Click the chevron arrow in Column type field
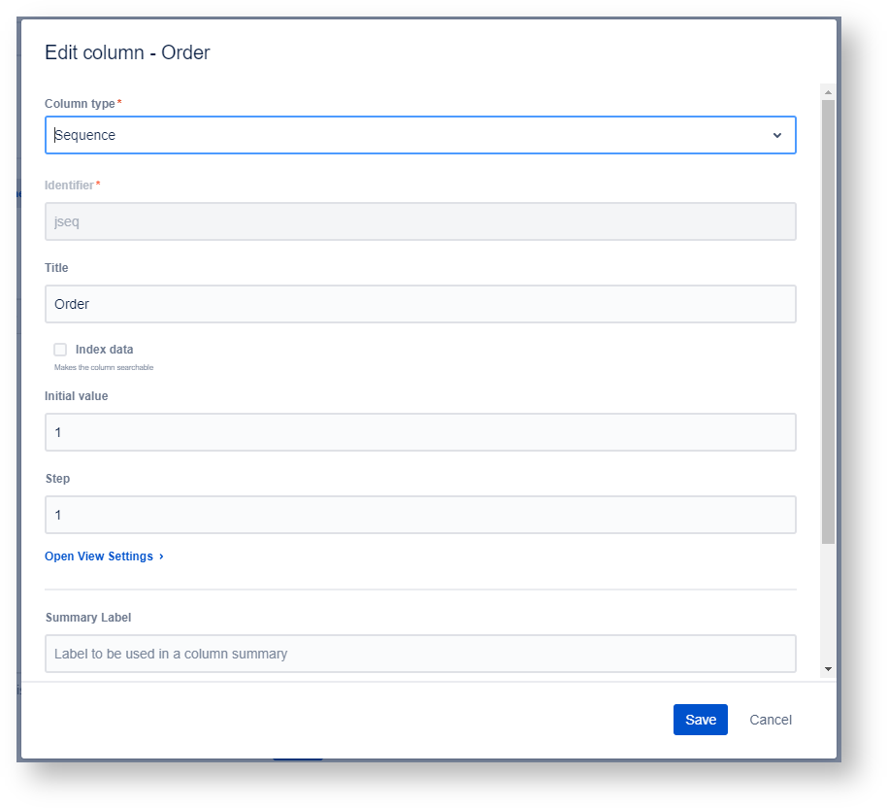888x809 pixels. [x=776, y=135]
